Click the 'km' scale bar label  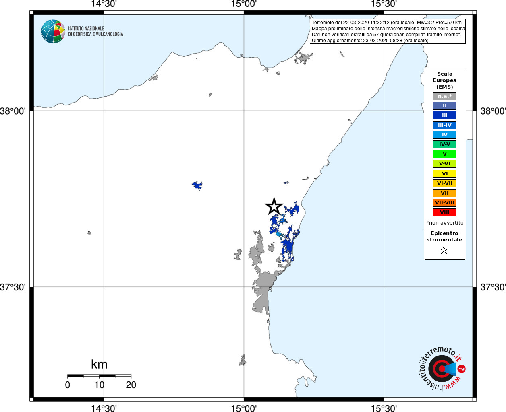pyautogui.click(x=99, y=365)
